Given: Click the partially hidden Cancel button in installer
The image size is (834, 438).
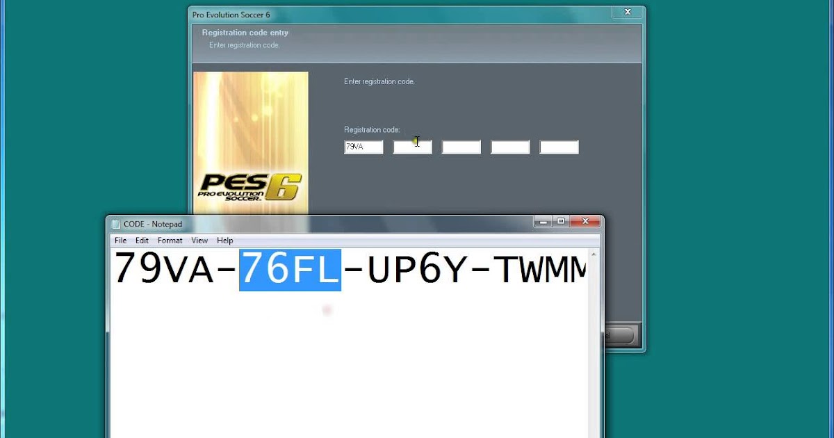Looking at the screenshot, I should (619, 335).
